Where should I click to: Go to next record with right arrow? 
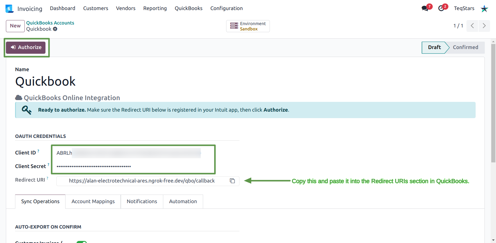[484, 26]
